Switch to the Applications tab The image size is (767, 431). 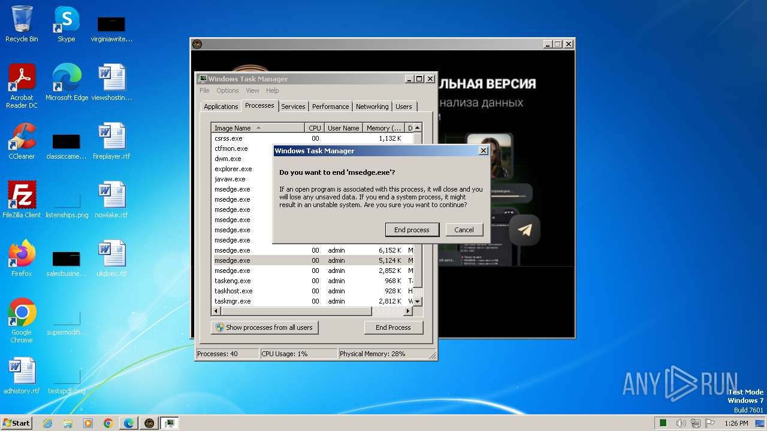pos(221,107)
